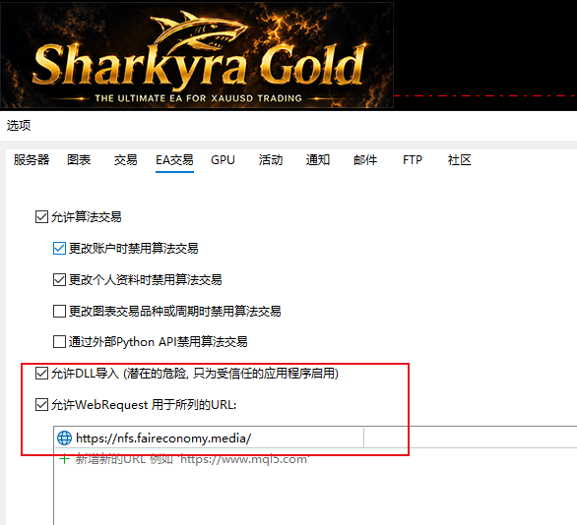Screen dimensions: 577x525
Task: Open the FTP tab
Action: point(413,160)
